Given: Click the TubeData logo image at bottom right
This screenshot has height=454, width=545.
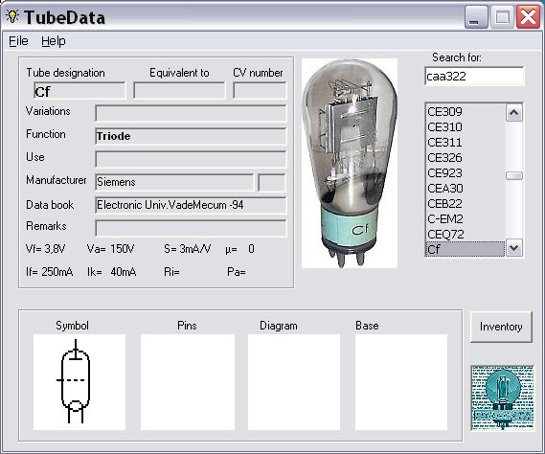Looking at the screenshot, I should (x=502, y=398).
